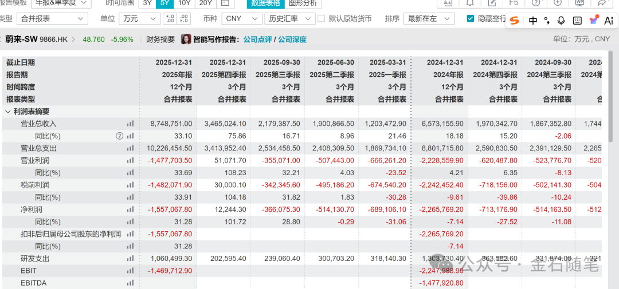The width and height of the screenshot is (619, 289).
Task: Open the Sogou skin shirt icon
Action: [594, 19]
